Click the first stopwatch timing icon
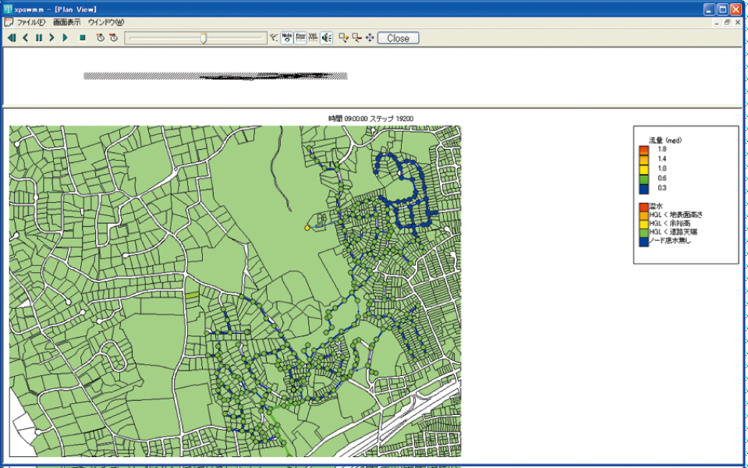 click(100, 37)
